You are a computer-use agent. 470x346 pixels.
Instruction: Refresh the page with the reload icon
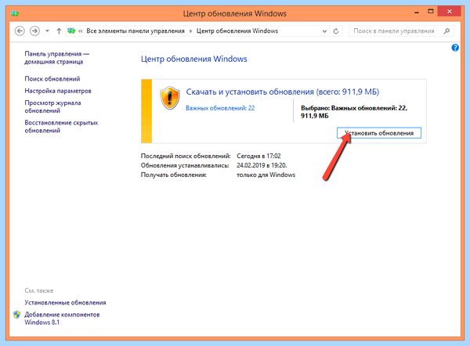pos(336,31)
